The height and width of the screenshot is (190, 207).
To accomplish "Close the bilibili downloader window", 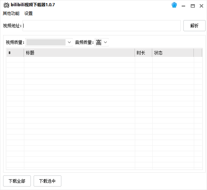I will pos(201,6).
